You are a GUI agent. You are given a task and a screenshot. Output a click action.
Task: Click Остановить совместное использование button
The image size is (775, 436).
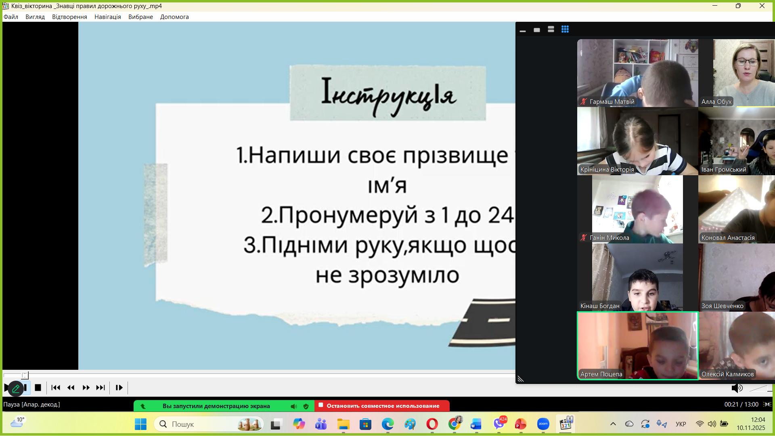click(382, 406)
